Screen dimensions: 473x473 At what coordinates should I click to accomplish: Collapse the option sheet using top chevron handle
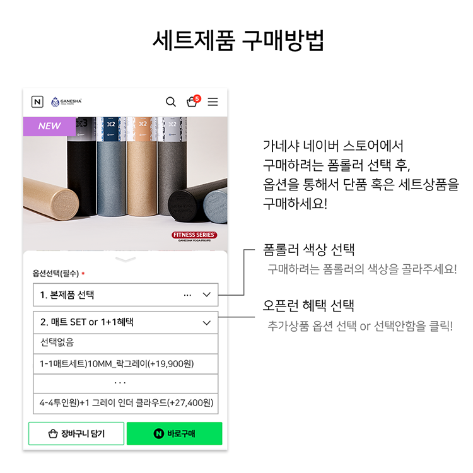(x=126, y=259)
